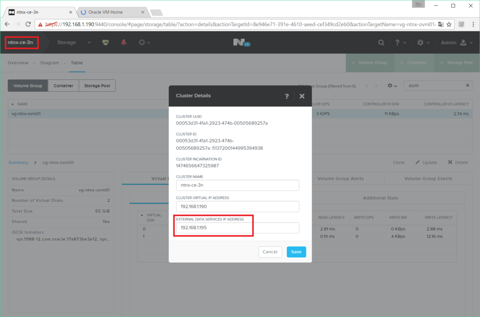
Task: Close the Oracle VM Home tab
Action: pos(142,12)
